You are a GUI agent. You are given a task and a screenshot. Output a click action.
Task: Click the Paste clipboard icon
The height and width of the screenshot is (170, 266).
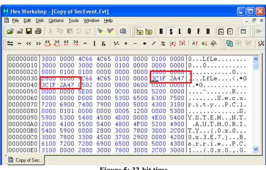(70, 31)
